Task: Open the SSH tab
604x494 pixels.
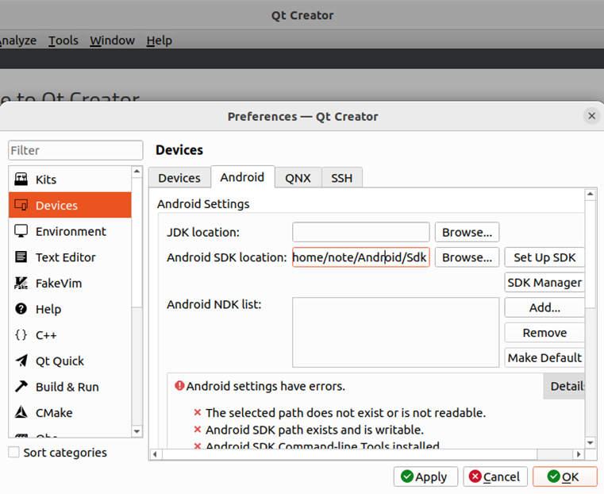Action: (x=341, y=178)
